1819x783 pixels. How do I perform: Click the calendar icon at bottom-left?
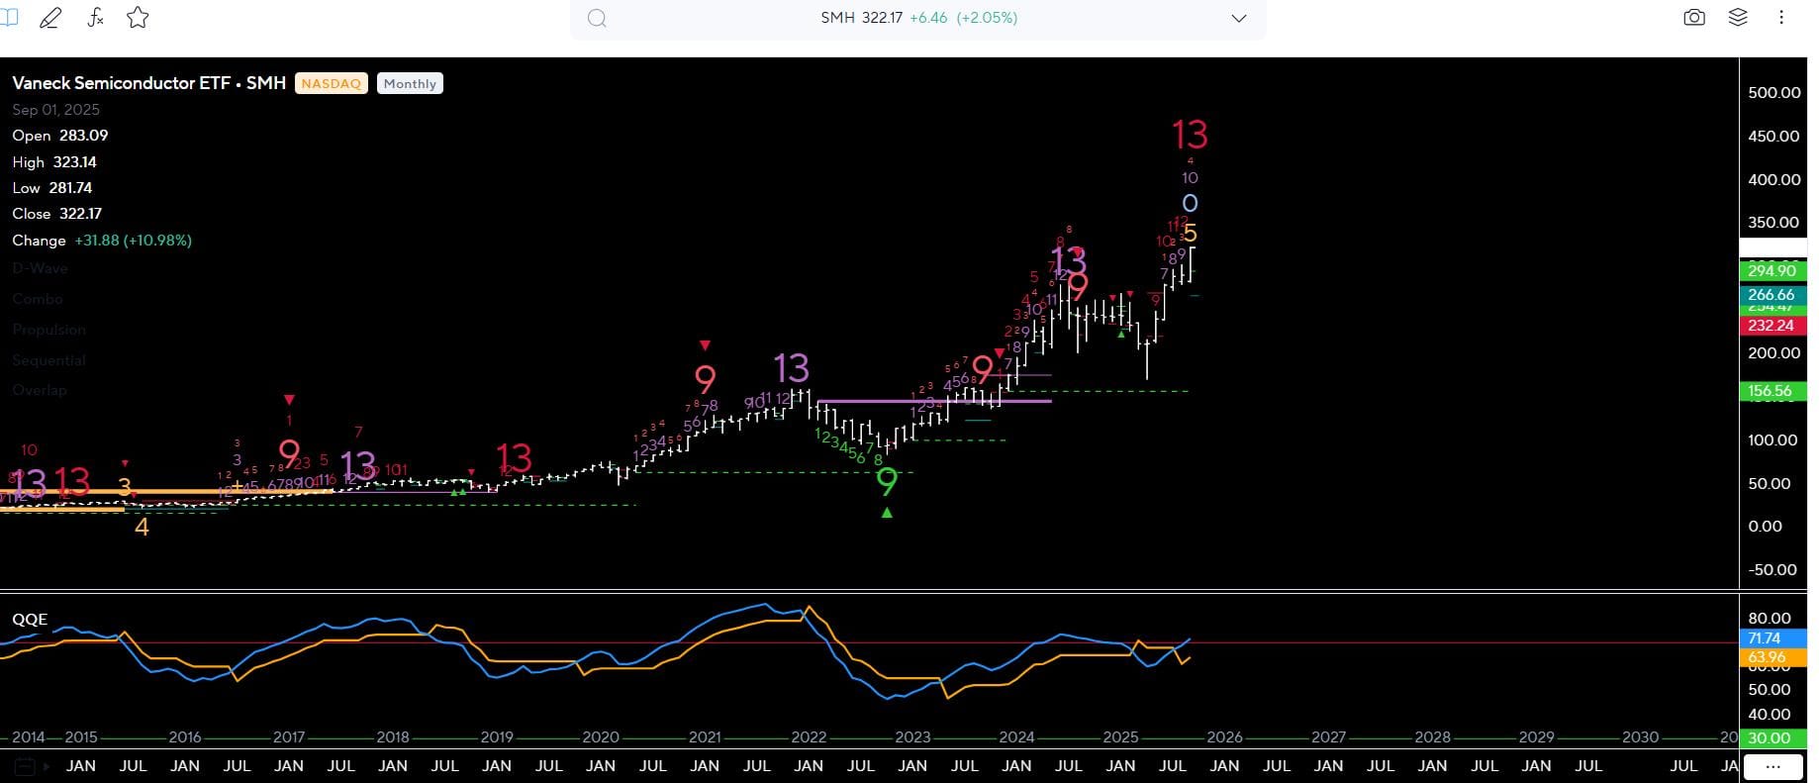(25, 766)
